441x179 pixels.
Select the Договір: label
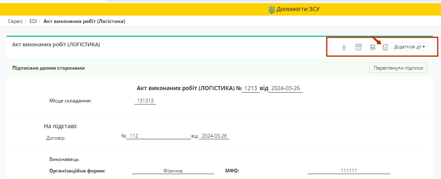(x=56, y=138)
